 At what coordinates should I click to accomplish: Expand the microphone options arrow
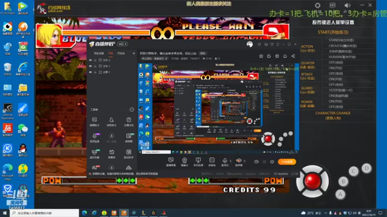(x=231, y=161)
